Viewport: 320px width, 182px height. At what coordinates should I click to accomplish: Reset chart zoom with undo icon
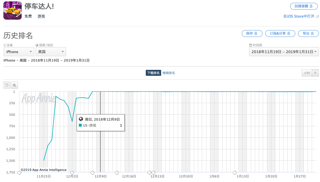(x=7, y=85)
